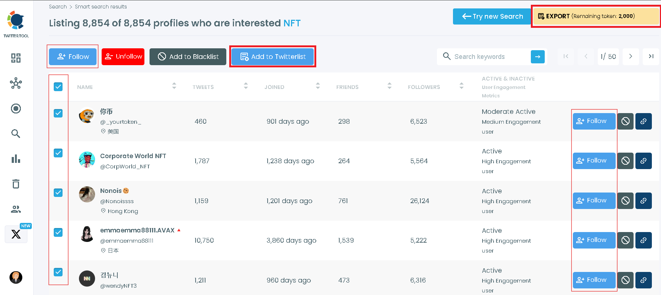Open the Search breadcrumb link
This screenshot has height=295, width=661.
point(58,7)
